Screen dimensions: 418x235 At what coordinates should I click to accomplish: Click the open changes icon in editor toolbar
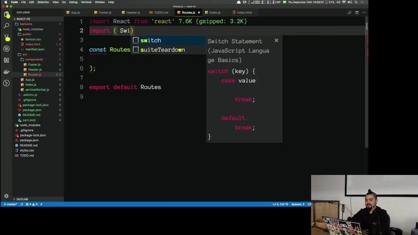pyautogui.click(x=349, y=12)
